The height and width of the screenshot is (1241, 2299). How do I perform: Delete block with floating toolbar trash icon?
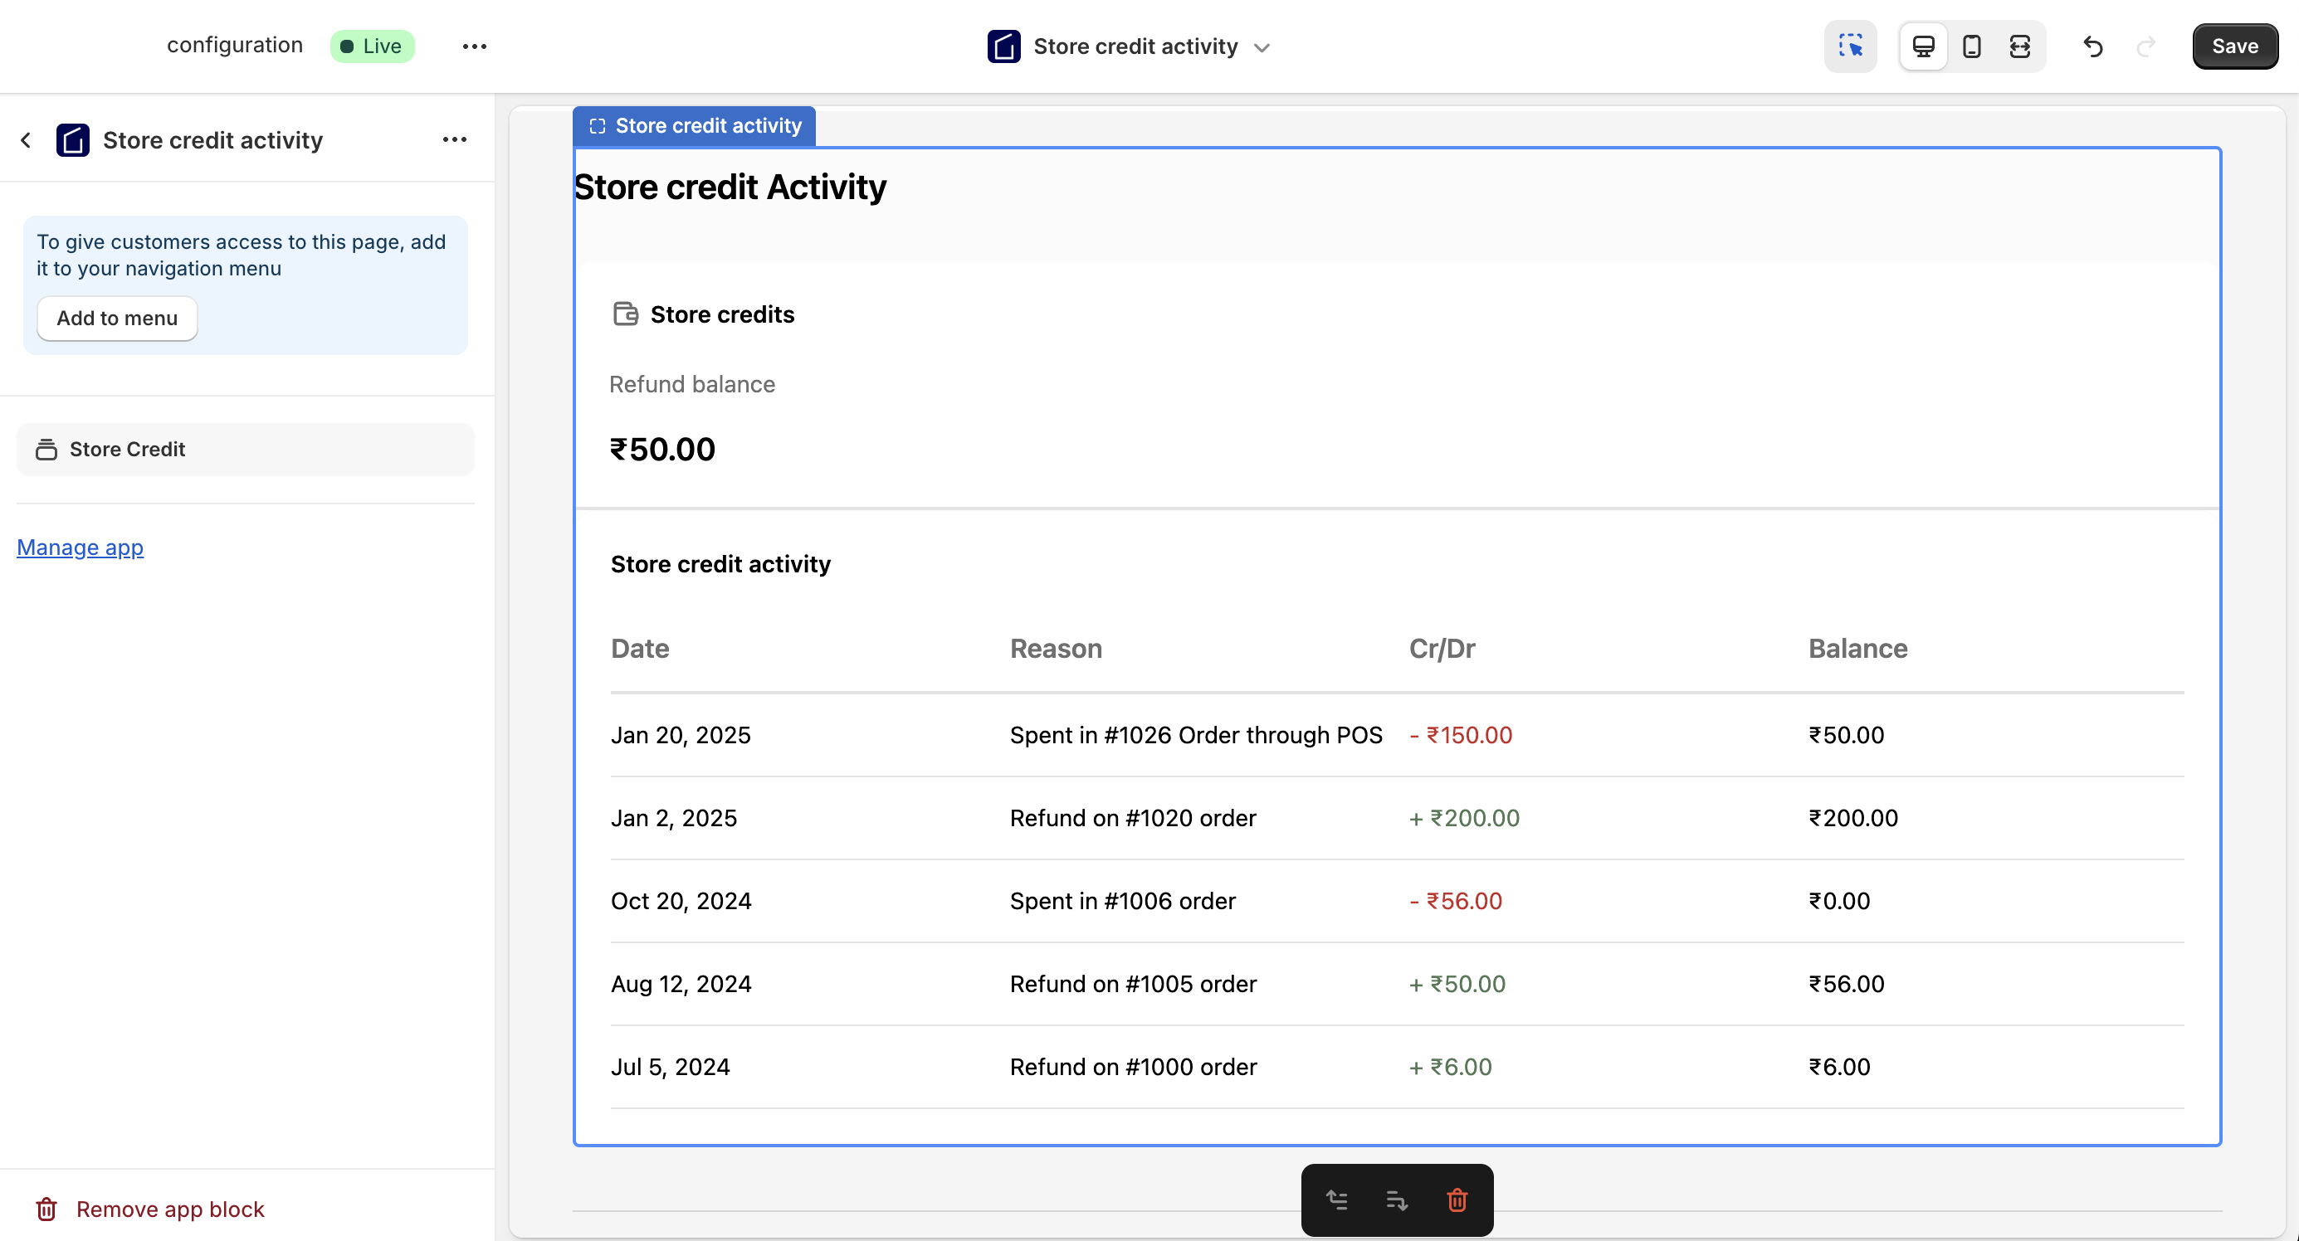tap(1457, 1200)
